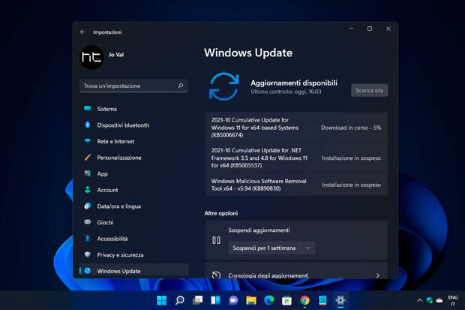
Task: Select the KB5006674 cumulative update row
Action: click(x=296, y=128)
